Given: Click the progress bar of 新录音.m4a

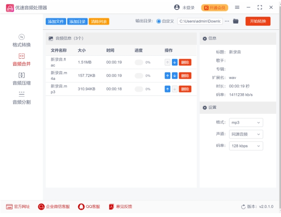Looking at the screenshot, I should (139, 76).
